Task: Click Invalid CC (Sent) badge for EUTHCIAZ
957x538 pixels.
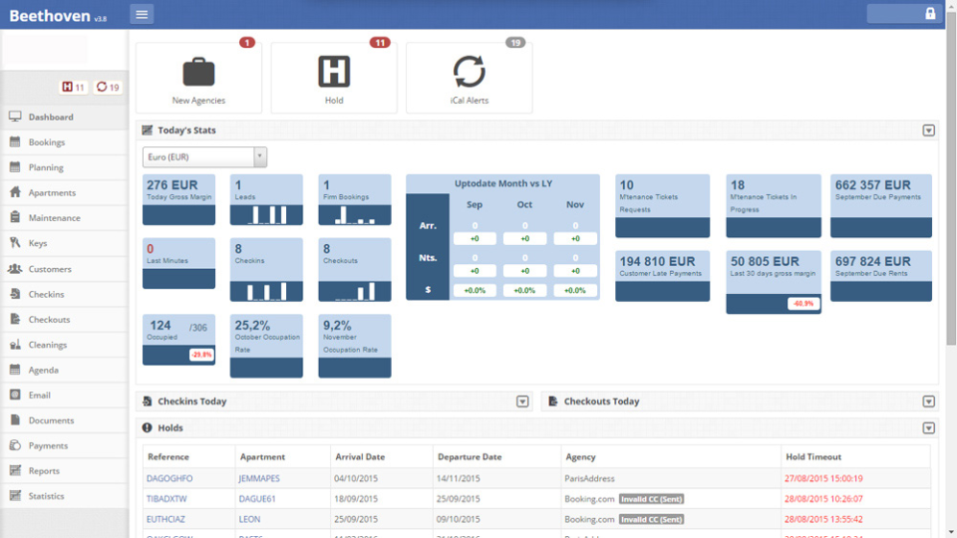Action: [x=651, y=519]
